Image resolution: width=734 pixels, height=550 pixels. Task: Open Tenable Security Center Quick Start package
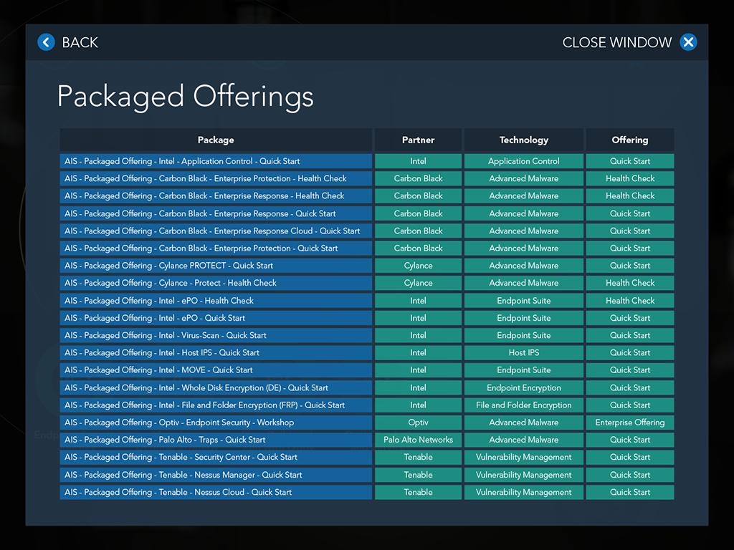pyautogui.click(x=216, y=457)
